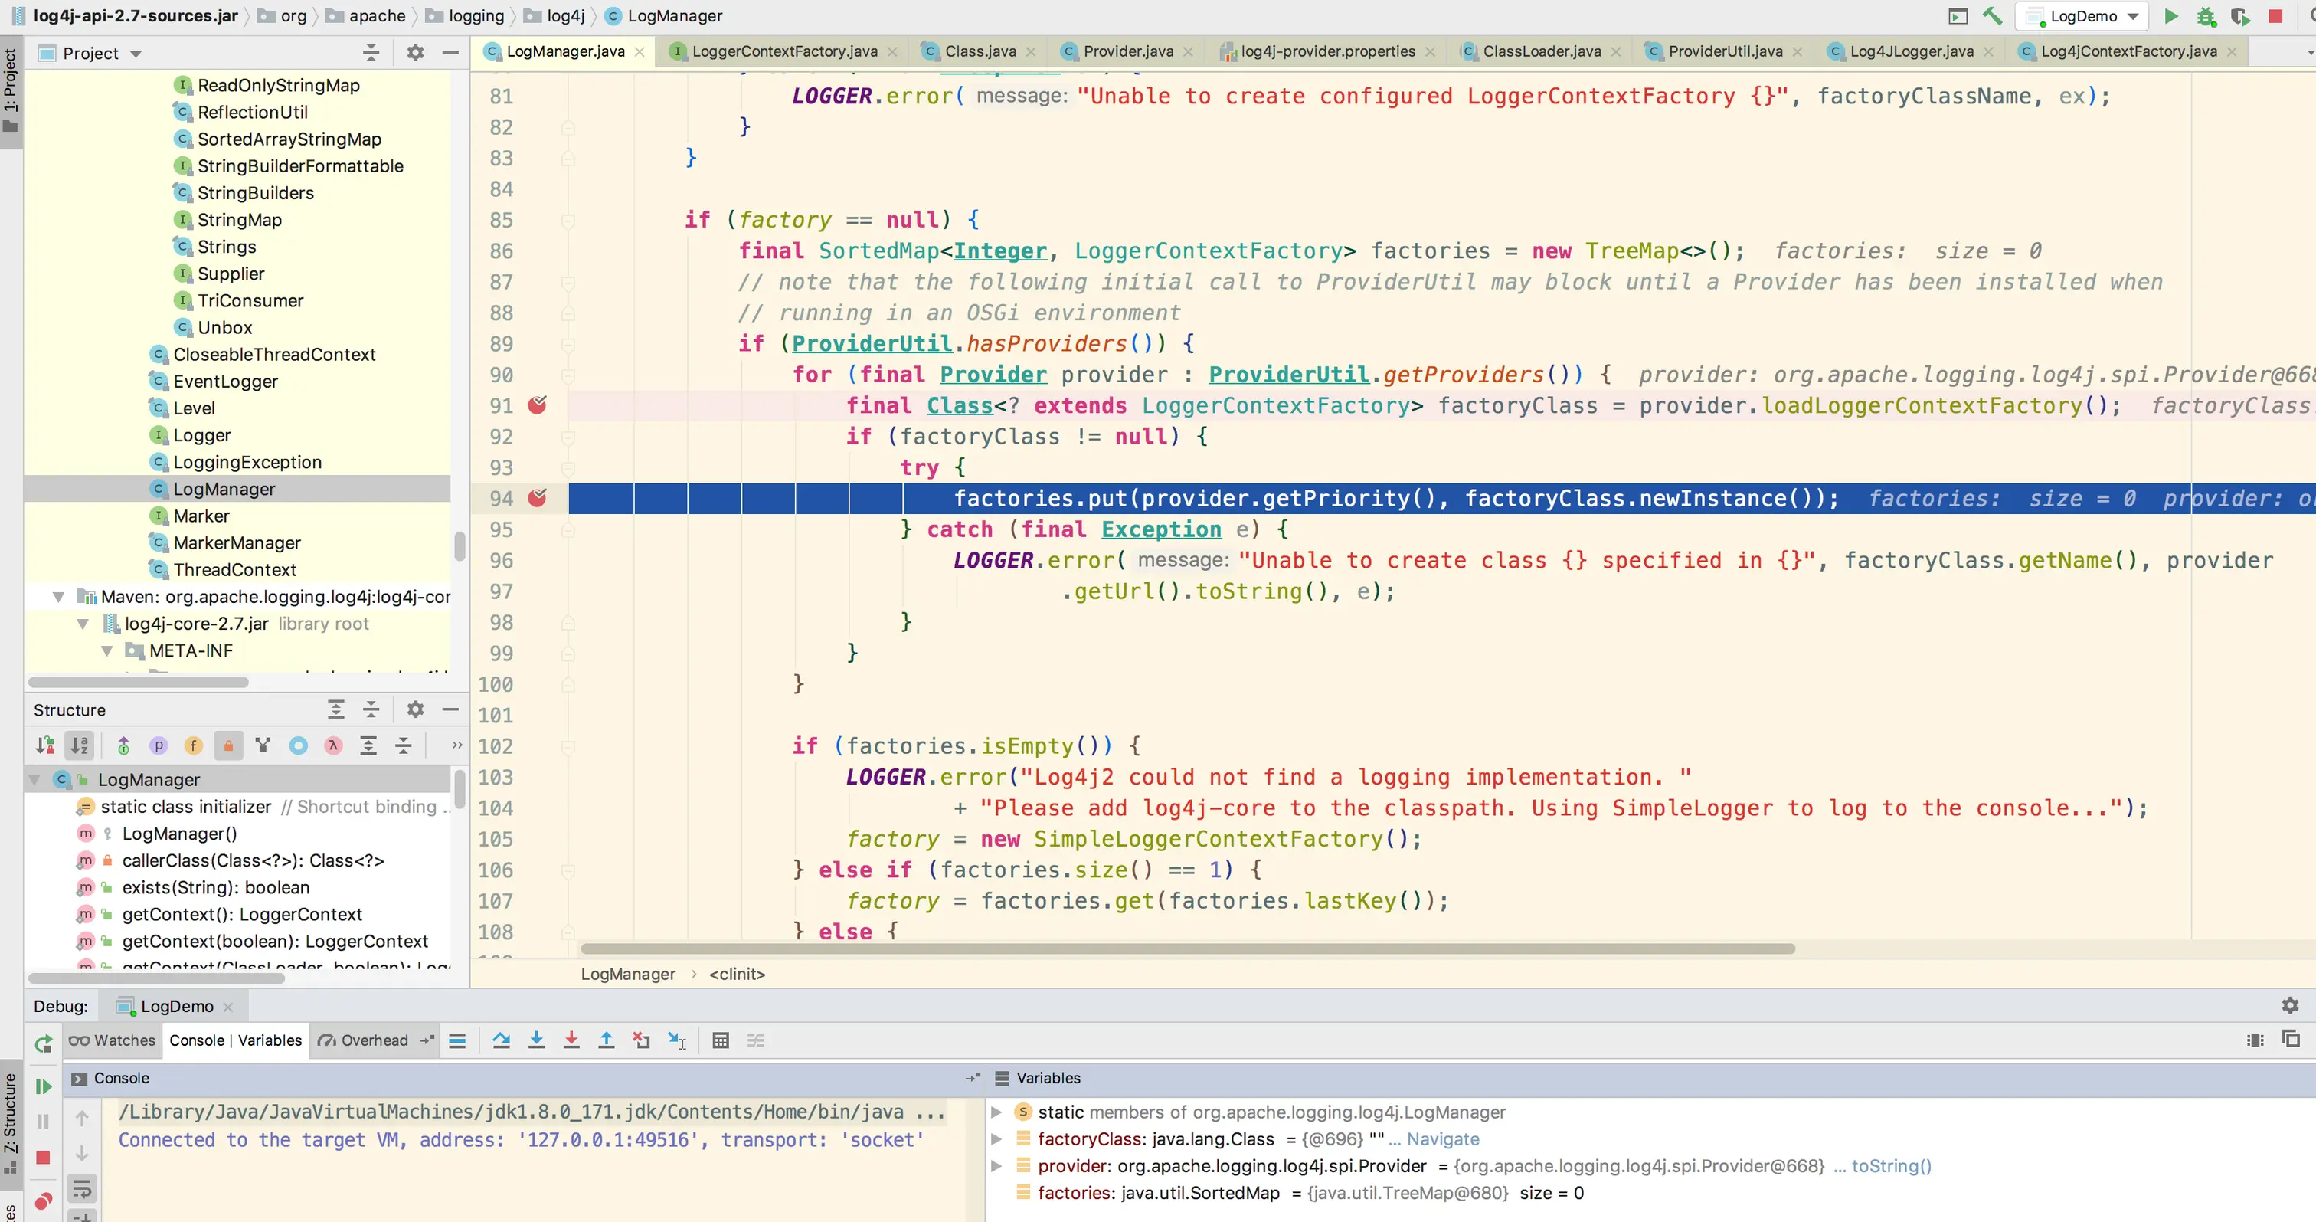Click the Rerun LogDemo debug icon
Image resolution: width=2316 pixels, height=1222 pixels.
click(42, 1043)
